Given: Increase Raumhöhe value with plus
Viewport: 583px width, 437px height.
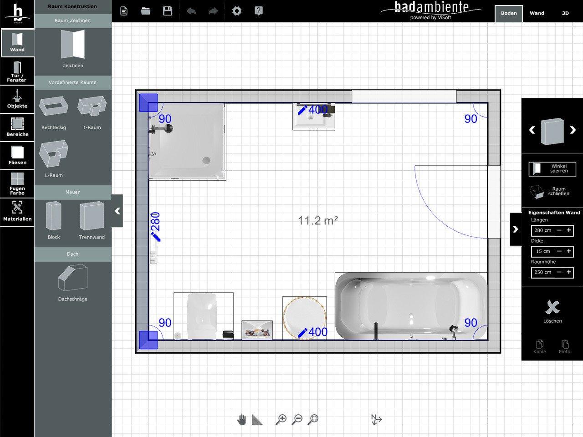Looking at the screenshot, I should pos(569,272).
